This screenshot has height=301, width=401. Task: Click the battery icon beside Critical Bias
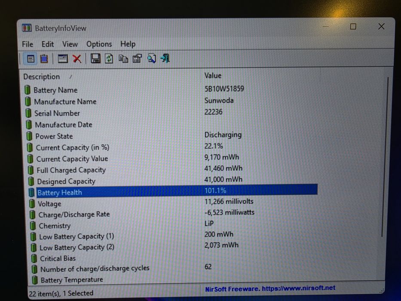click(34, 258)
